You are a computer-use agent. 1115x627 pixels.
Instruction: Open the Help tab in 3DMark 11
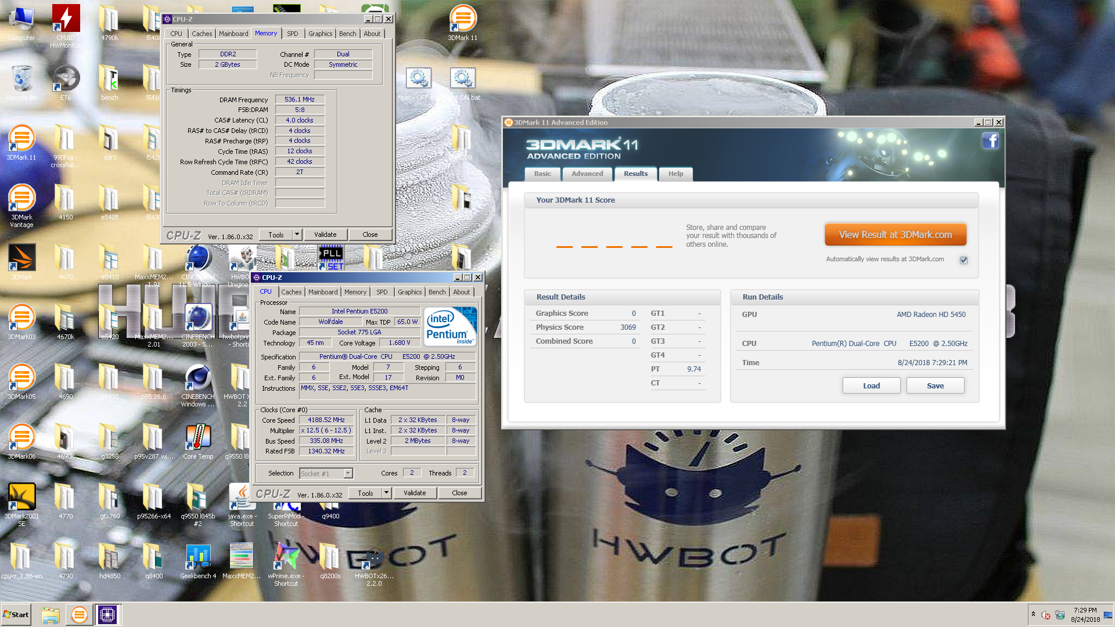[675, 174]
